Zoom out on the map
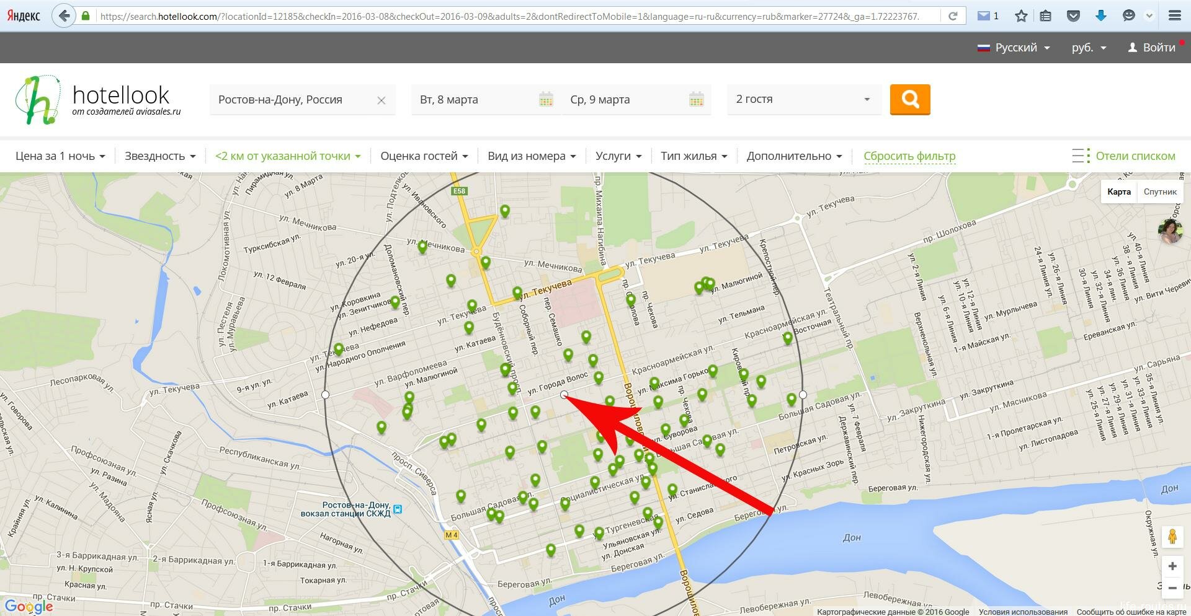Screen dimensions: 1191x616 (1172, 587)
